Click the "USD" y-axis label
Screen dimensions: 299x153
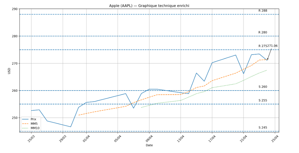tap(9, 71)
